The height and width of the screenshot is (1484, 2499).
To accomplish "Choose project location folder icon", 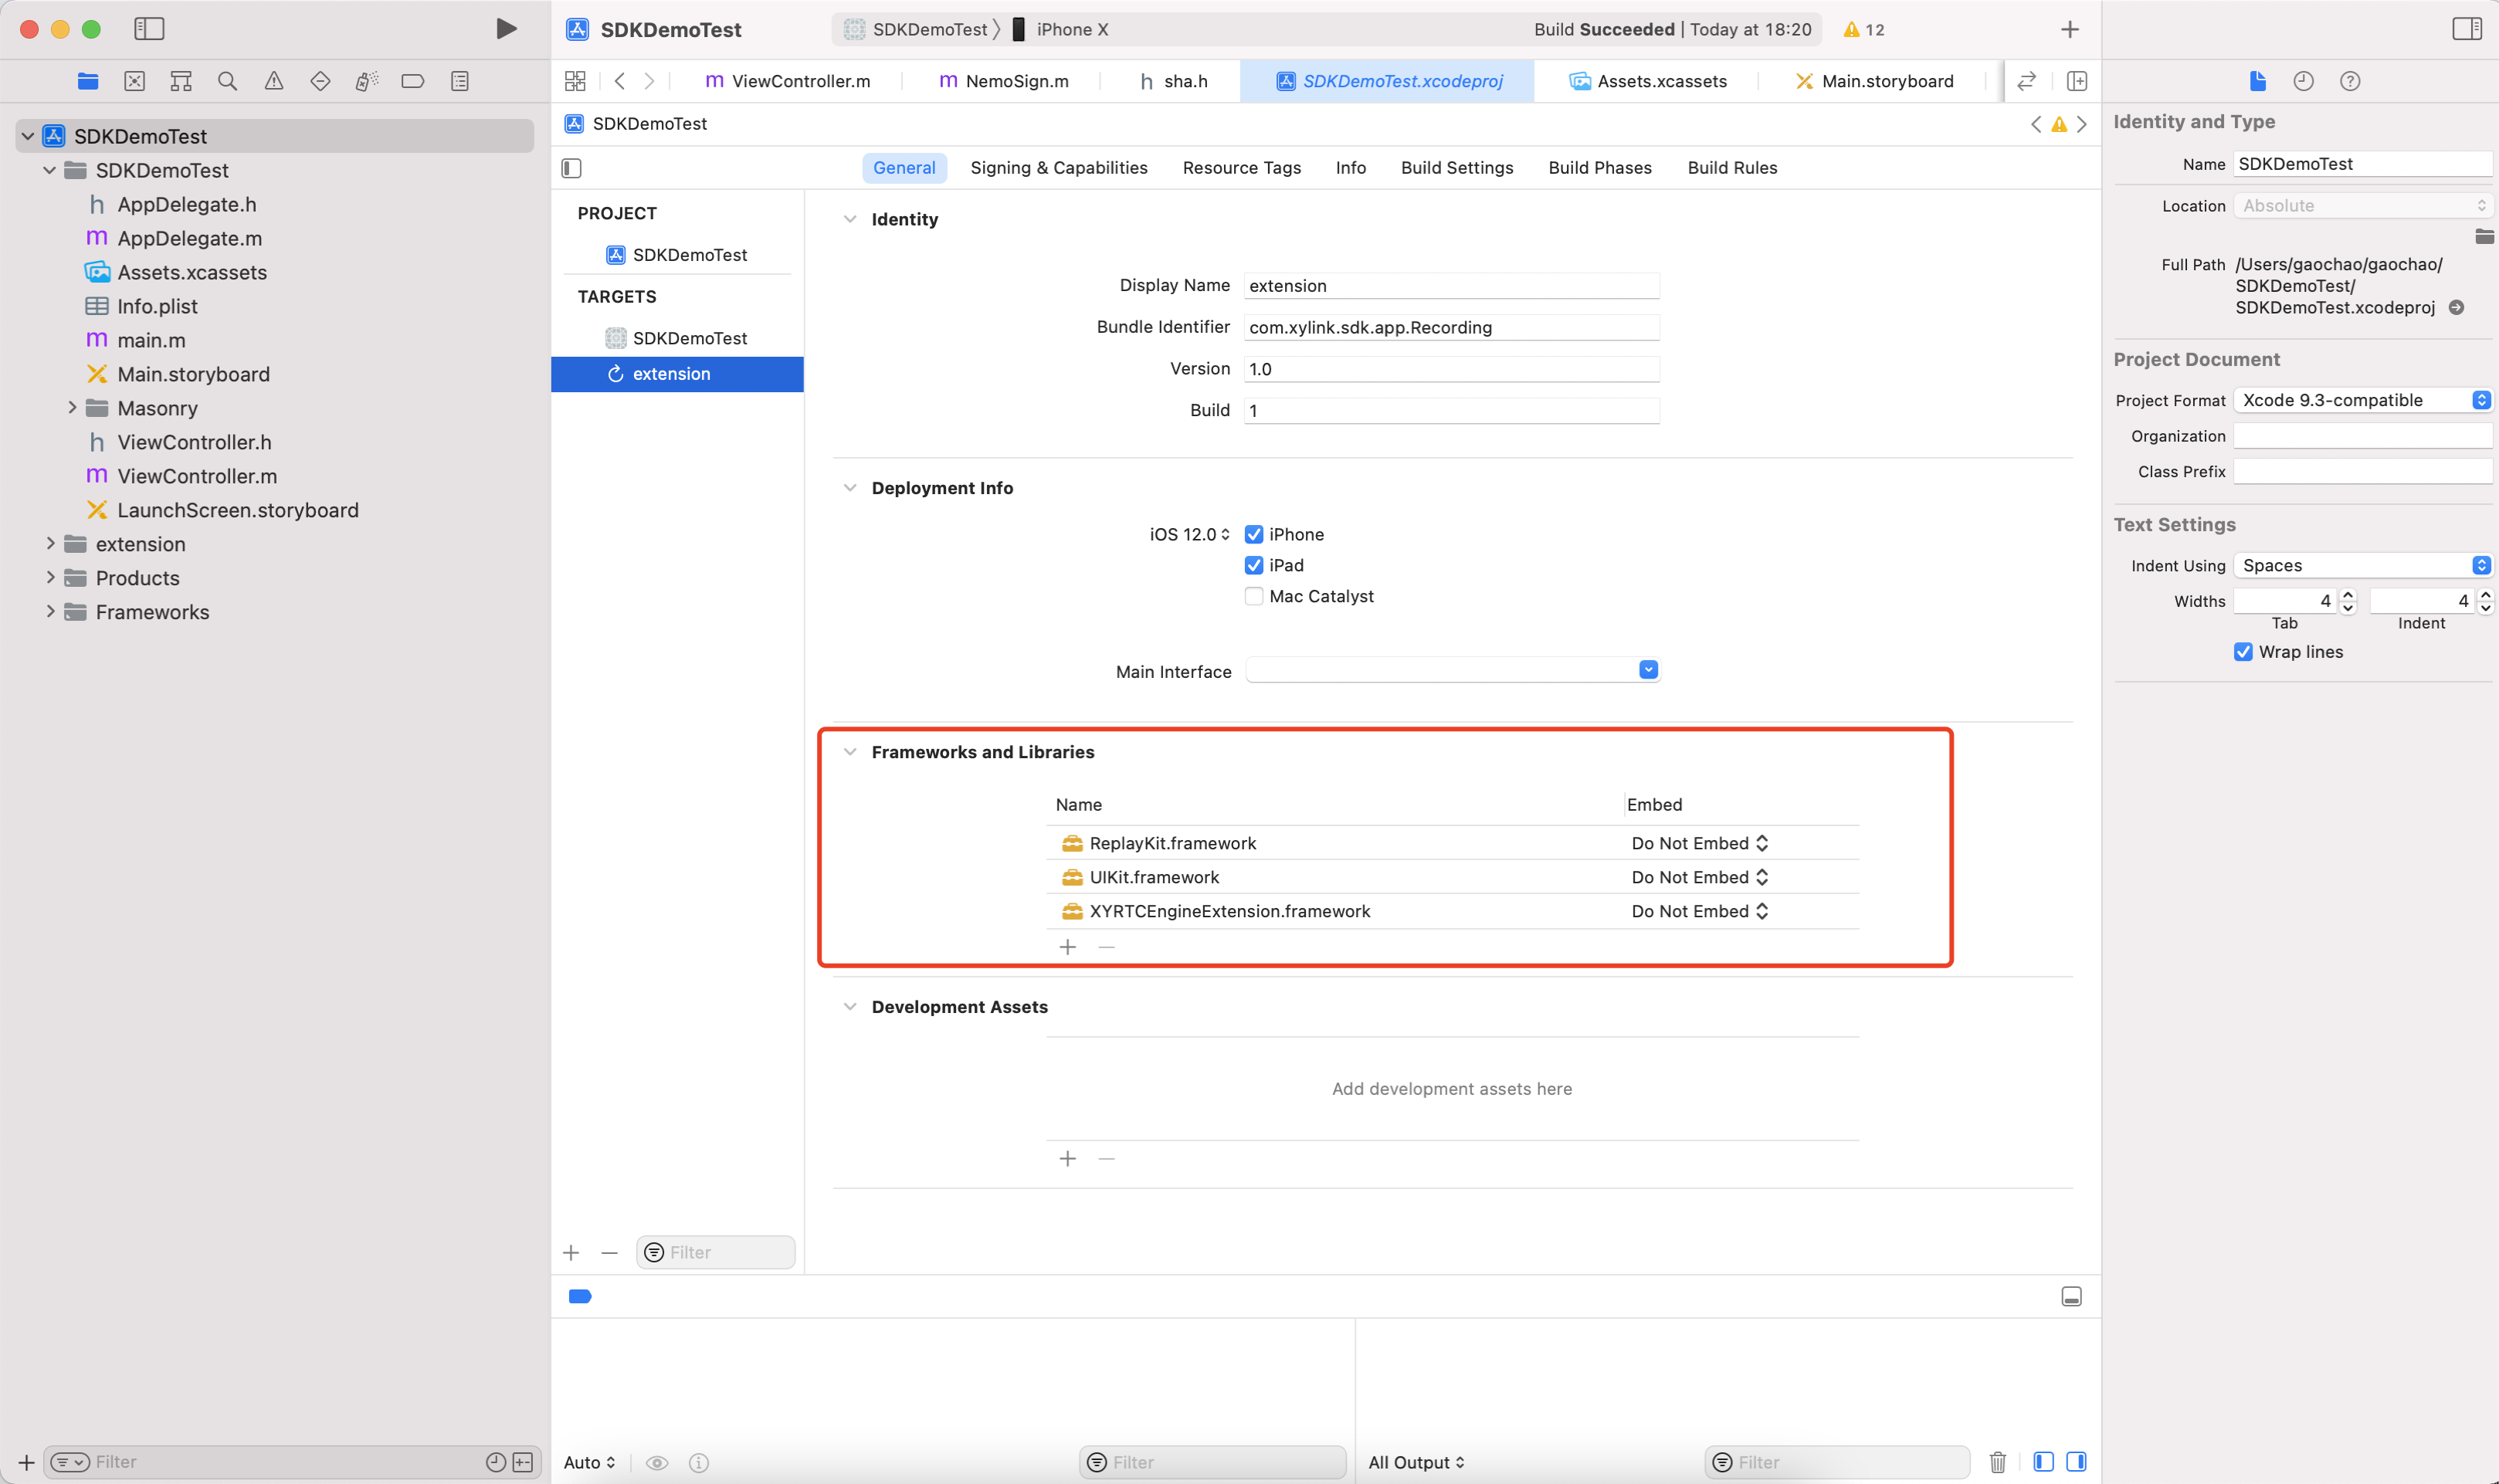I will point(2484,236).
